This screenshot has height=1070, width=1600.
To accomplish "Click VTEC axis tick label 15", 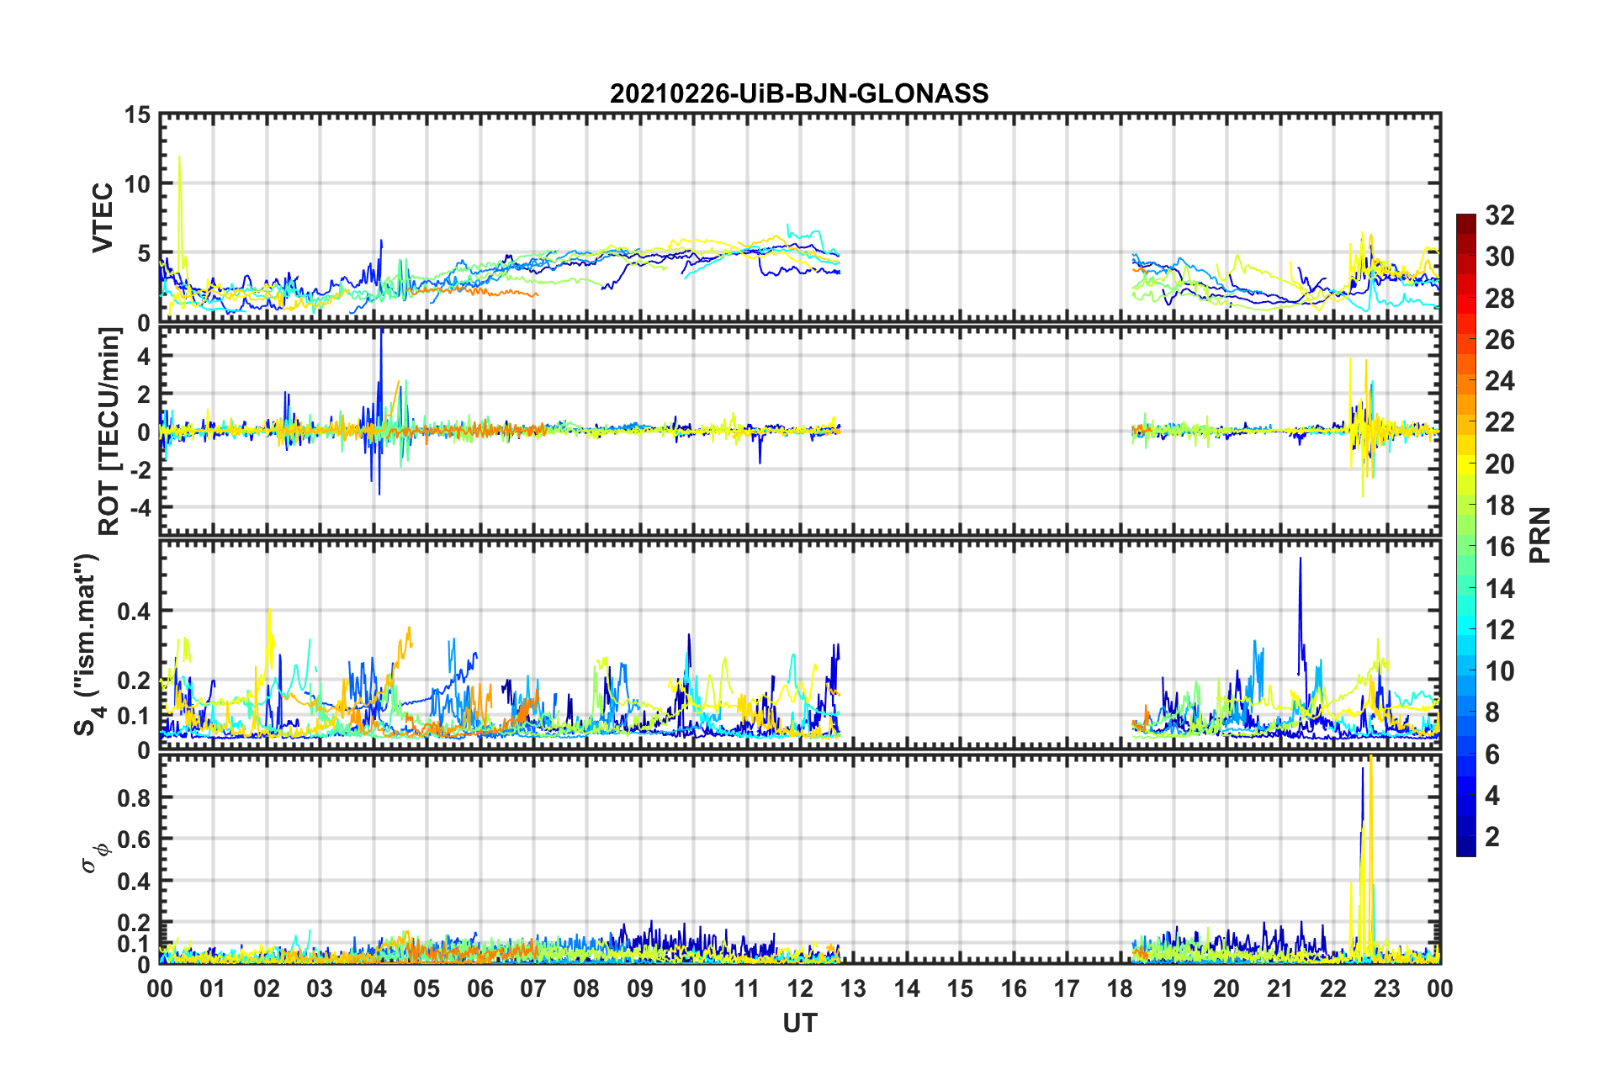I will coord(138,114).
